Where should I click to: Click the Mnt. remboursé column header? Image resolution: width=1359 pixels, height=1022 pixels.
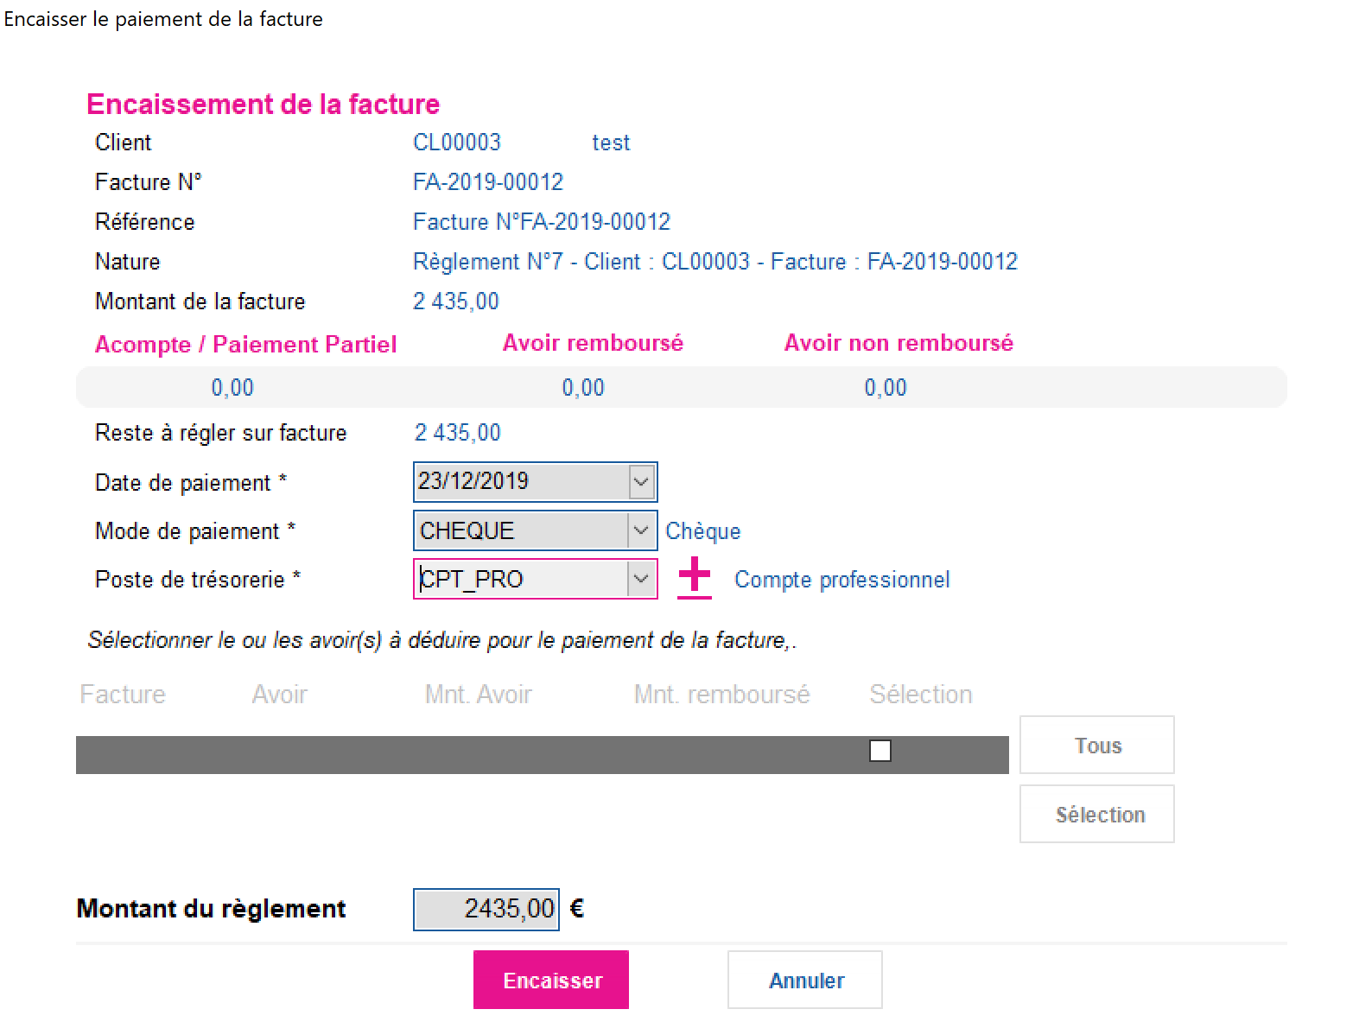[722, 695]
